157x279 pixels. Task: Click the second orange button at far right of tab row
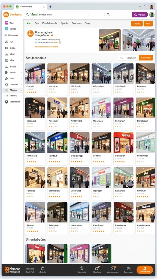(148, 23)
